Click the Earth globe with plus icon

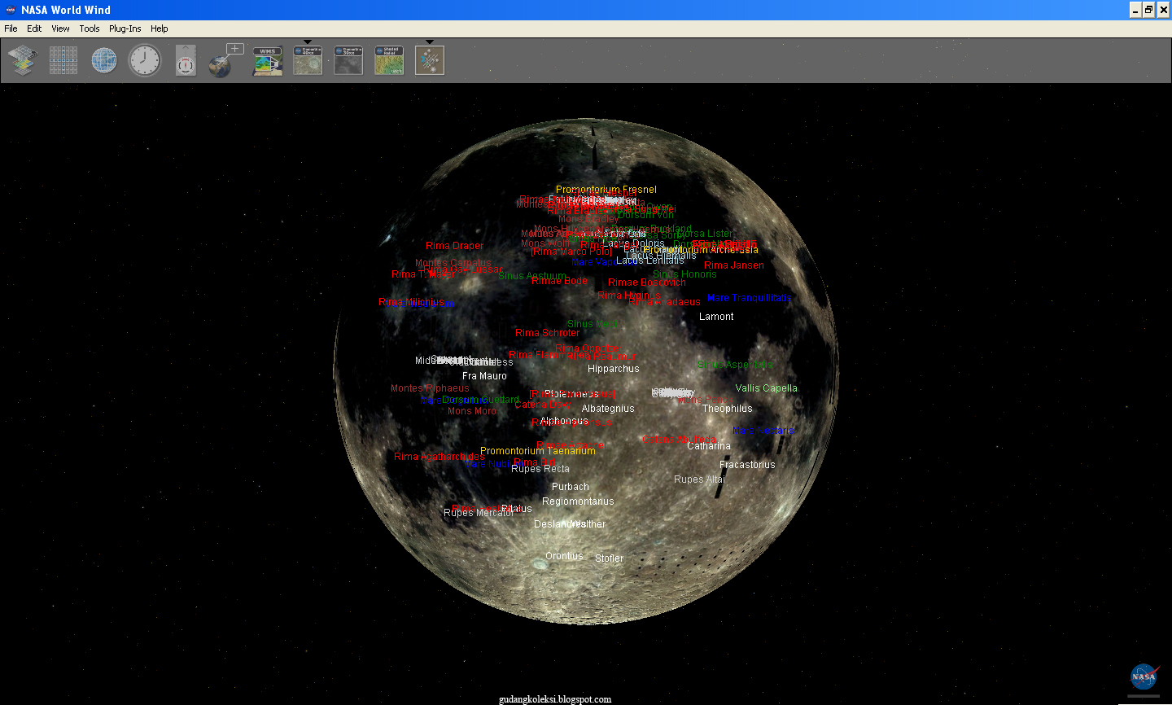point(225,60)
